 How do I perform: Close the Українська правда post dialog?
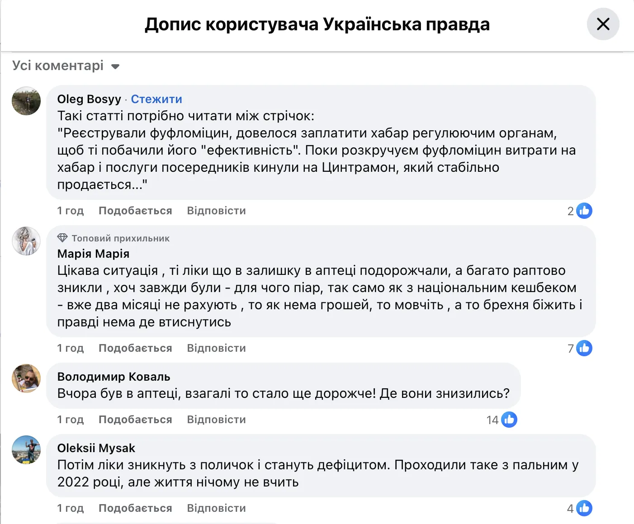pyautogui.click(x=603, y=24)
